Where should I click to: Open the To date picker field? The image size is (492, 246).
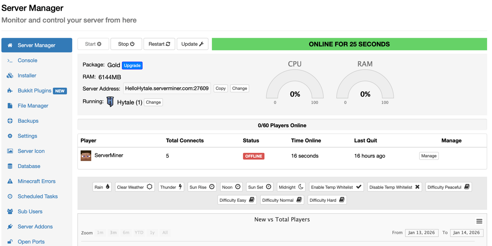point(467,232)
